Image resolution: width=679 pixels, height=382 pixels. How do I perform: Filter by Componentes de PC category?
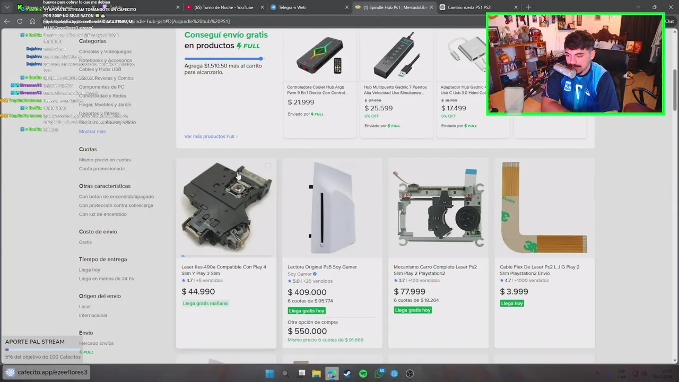(x=101, y=87)
